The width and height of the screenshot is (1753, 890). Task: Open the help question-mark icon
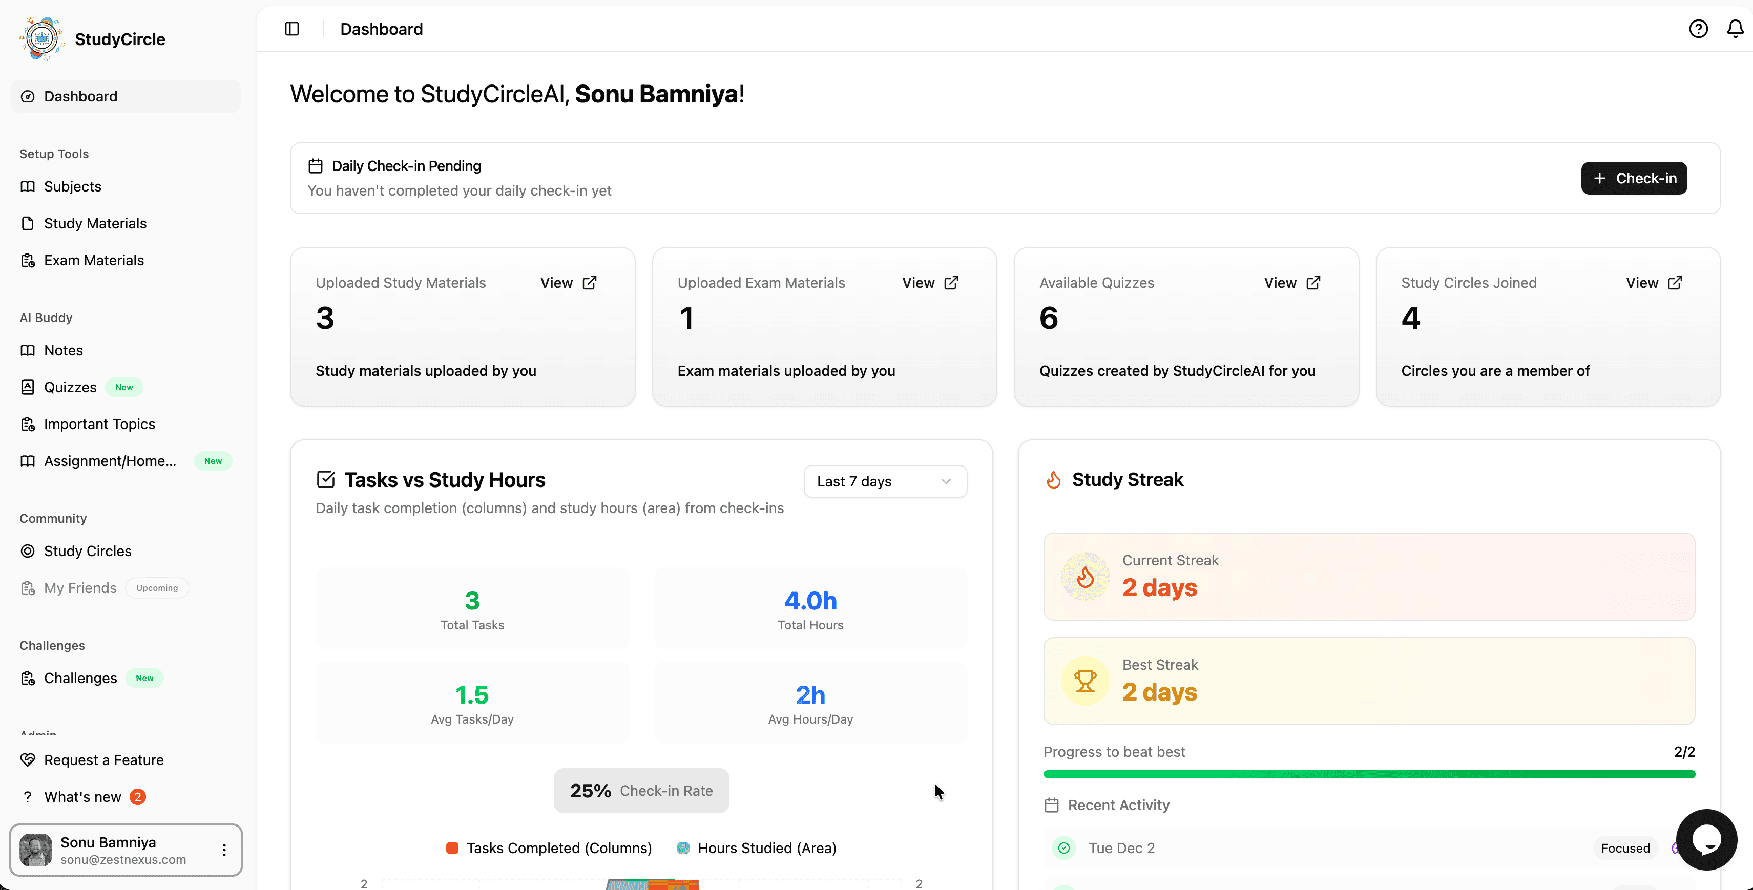[x=1698, y=29]
